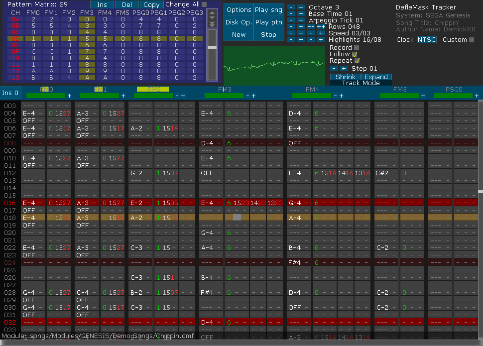483x346 pixels.
Task: Add an effect column to FM2
Action: pyautogui.click(x=183, y=96)
